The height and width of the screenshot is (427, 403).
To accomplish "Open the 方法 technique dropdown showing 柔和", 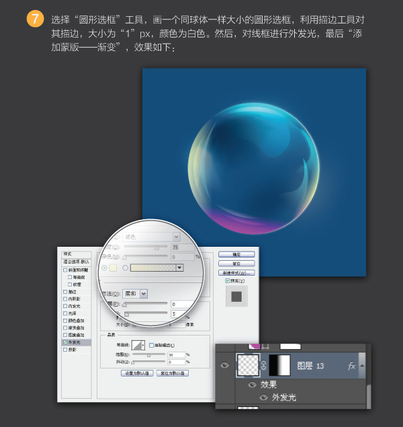I will tap(144, 294).
